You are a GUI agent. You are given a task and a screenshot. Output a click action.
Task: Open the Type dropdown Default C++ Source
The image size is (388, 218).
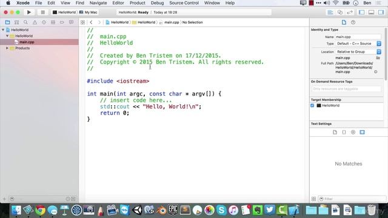coord(358,44)
